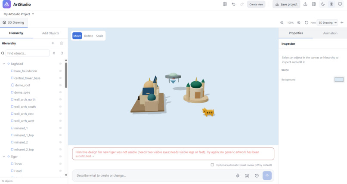347x184 pixels.
Task: Activate the Rotate transform mode
Action: click(x=89, y=36)
